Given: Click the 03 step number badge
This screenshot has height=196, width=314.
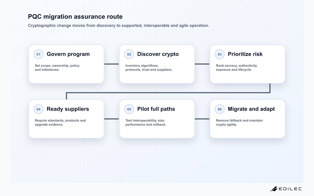Looking at the screenshot, I should point(220,54).
